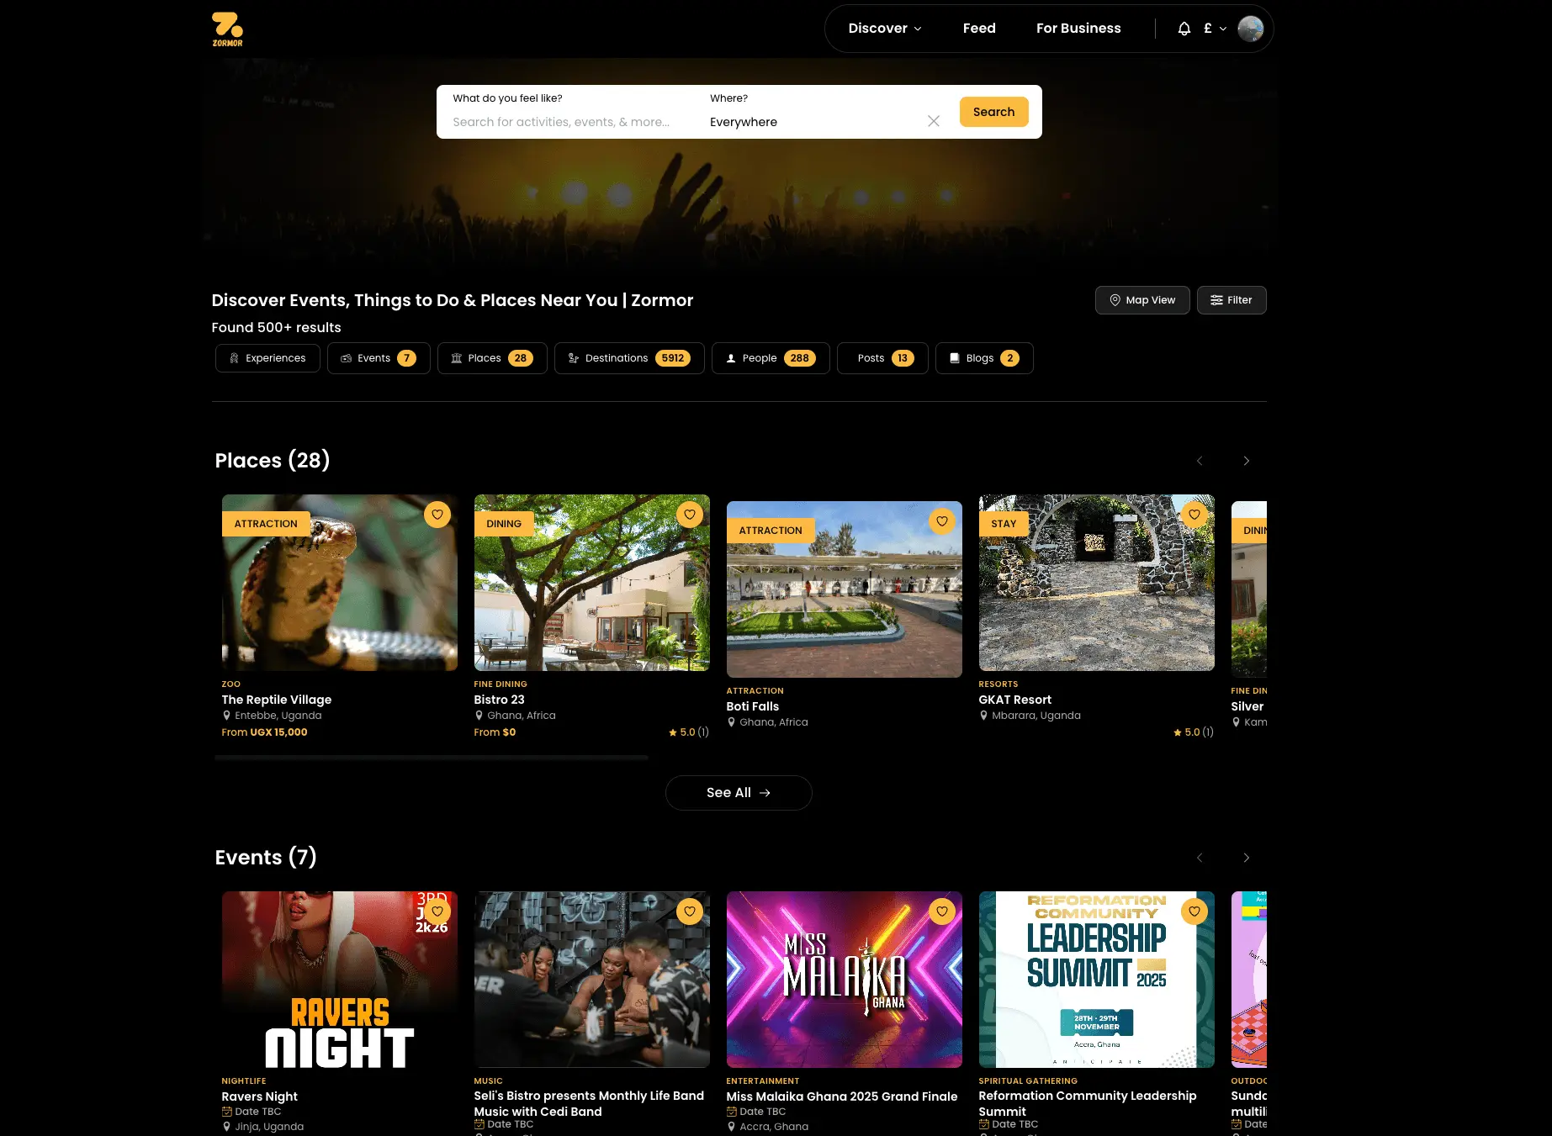Viewport: 1552px width, 1136px height.
Task: Open Reformation Community Leadership Summit title
Action: point(1088,1103)
